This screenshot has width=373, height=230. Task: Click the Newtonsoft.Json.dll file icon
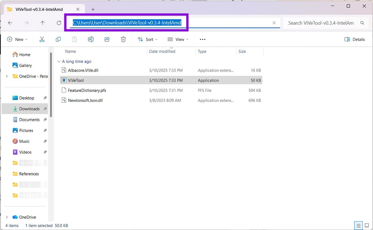click(64, 100)
